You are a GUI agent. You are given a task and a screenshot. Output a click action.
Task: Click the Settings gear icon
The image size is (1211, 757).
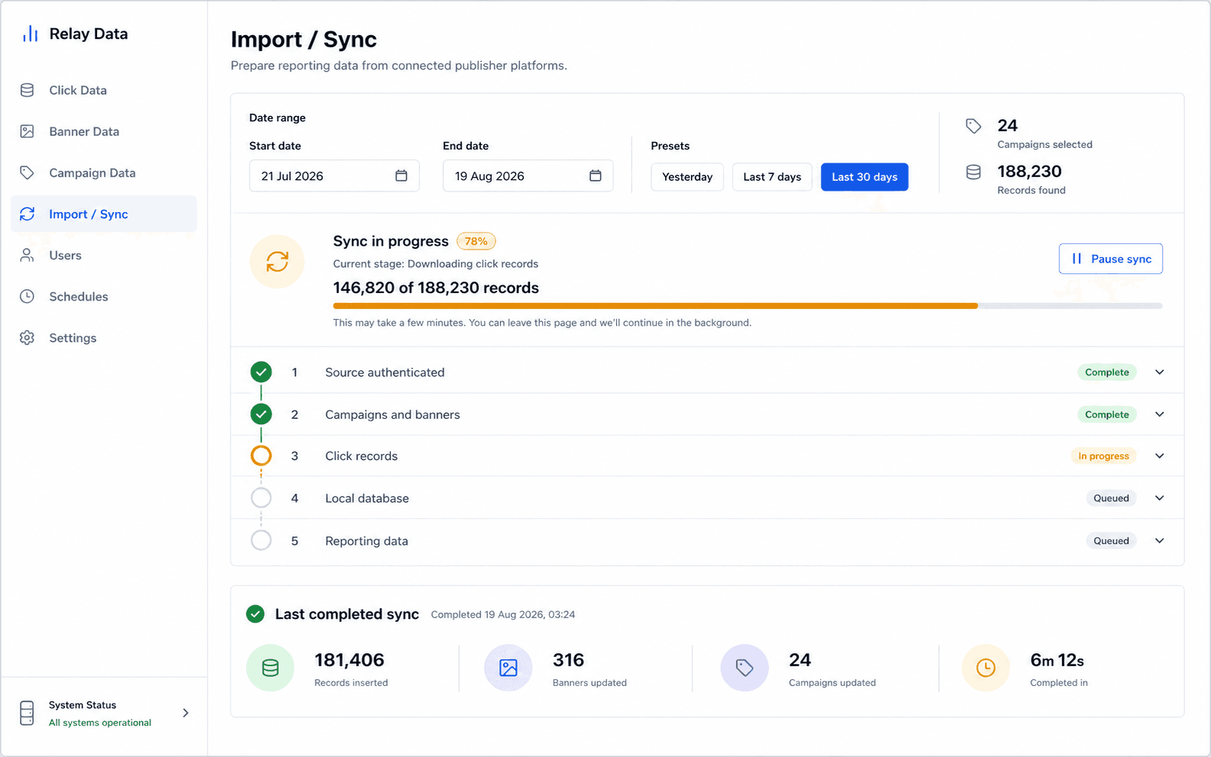tap(27, 337)
